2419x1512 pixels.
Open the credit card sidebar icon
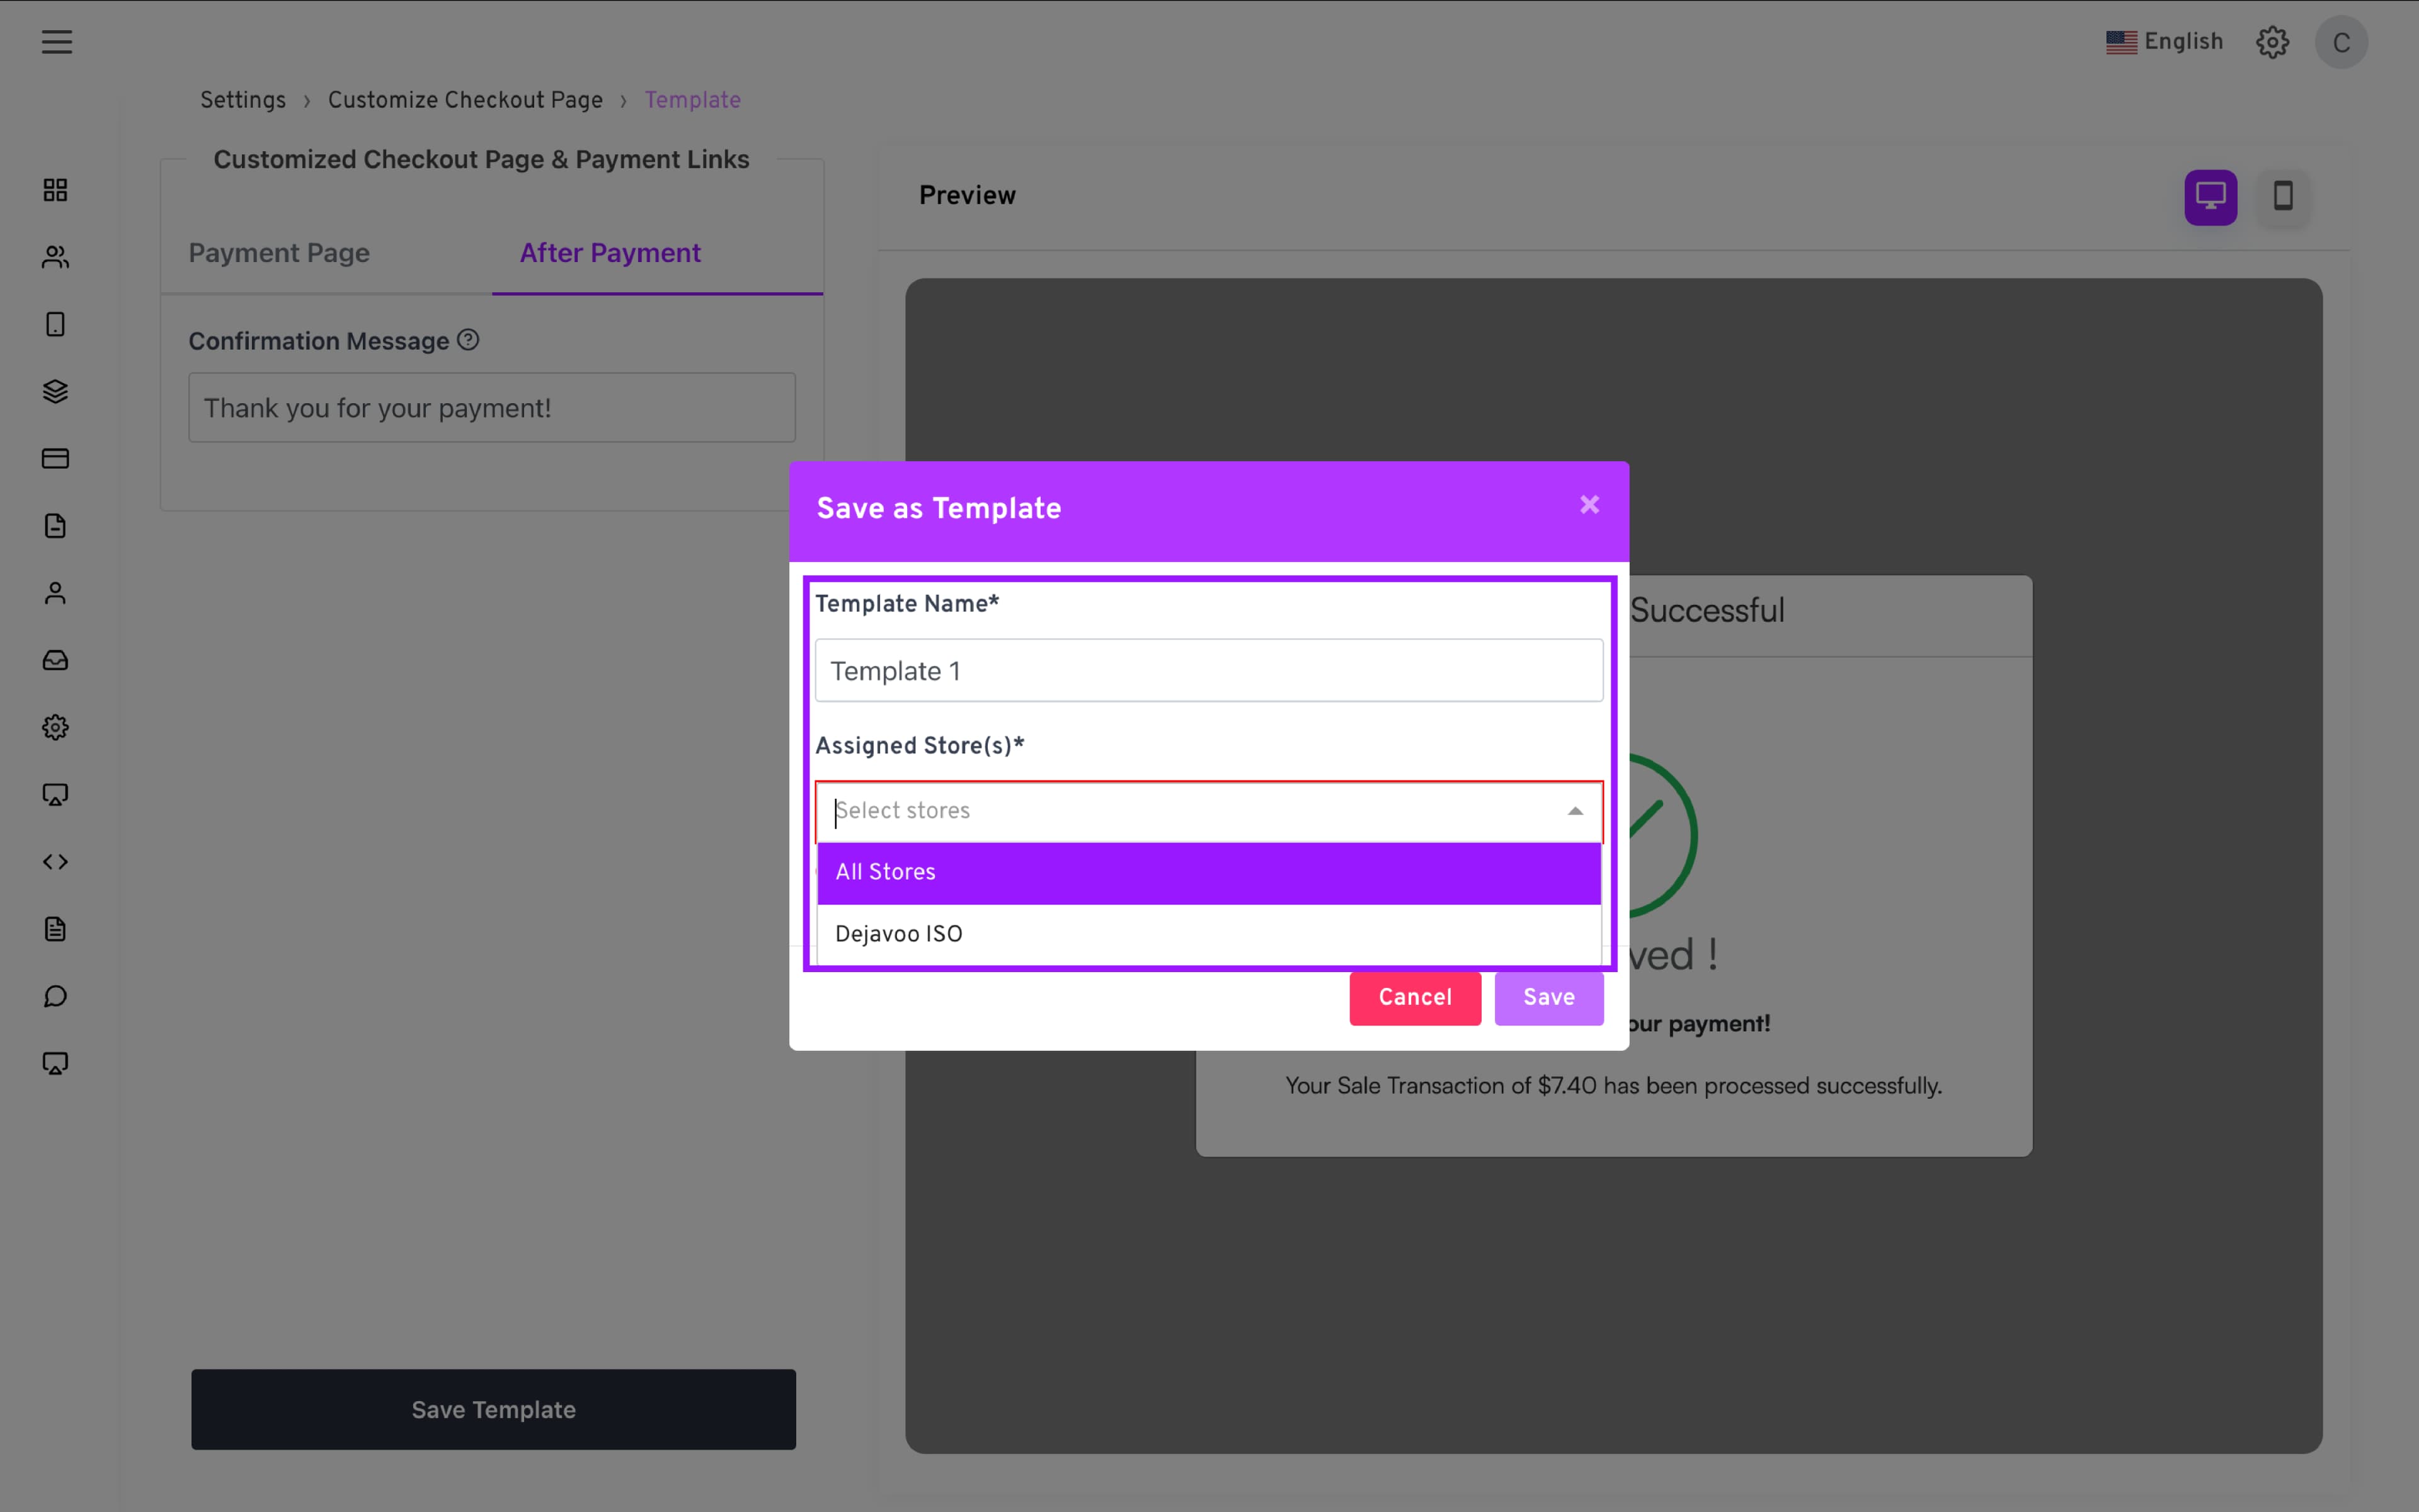55,458
